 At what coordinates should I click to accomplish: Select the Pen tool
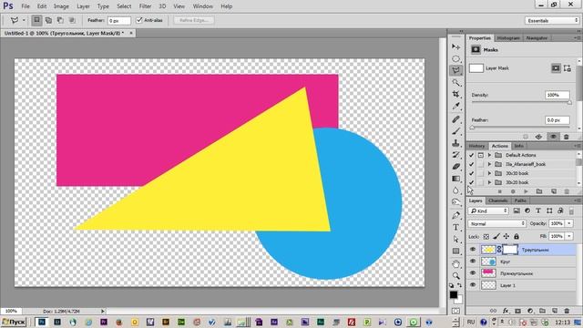click(455, 215)
